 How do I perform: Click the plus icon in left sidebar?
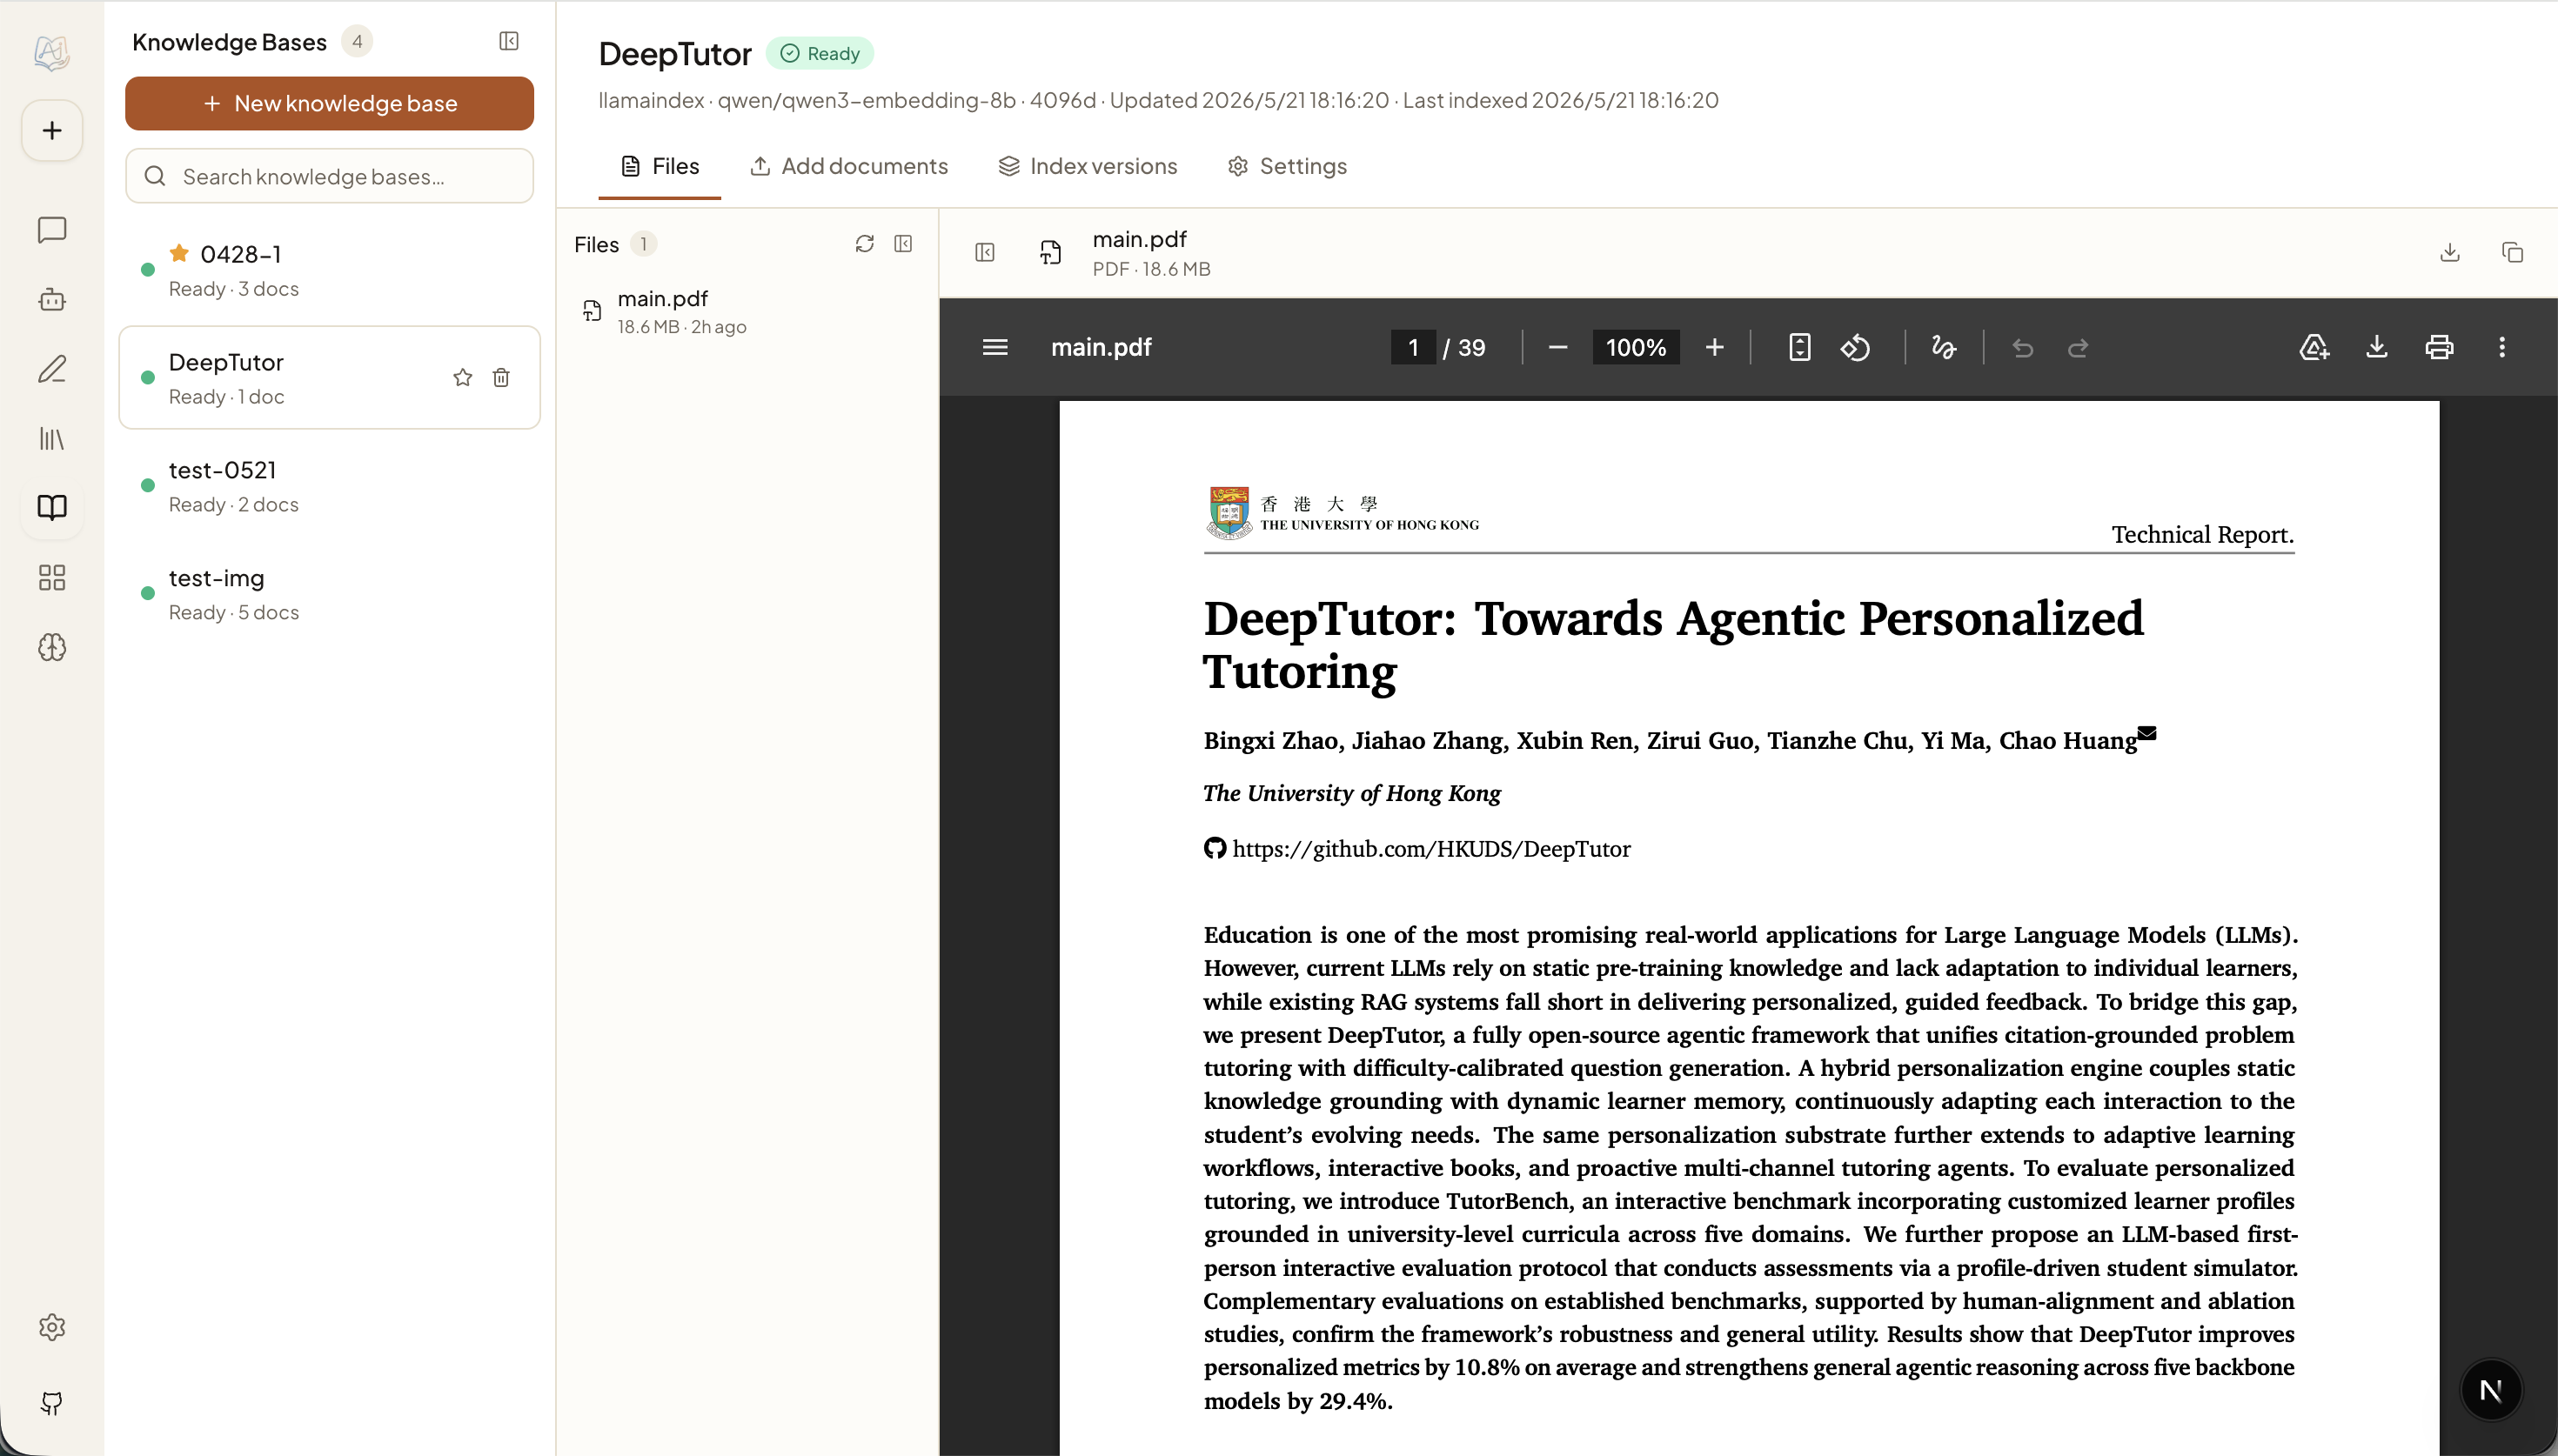click(x=52, y=130)
